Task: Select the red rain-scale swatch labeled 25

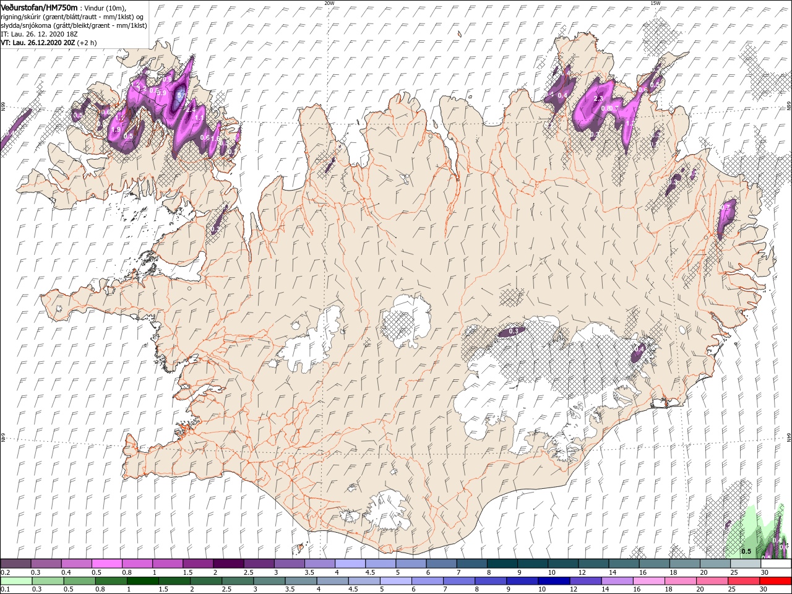Action: [744, 581]
